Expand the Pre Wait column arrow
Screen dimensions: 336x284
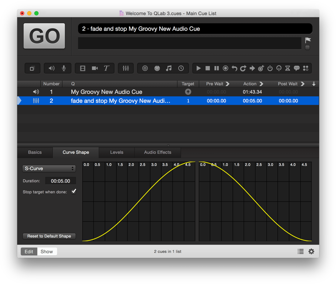pos(228,84)
